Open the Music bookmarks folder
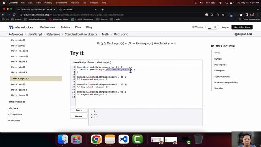The image size is (261, 147). click(x=16, y=20)
